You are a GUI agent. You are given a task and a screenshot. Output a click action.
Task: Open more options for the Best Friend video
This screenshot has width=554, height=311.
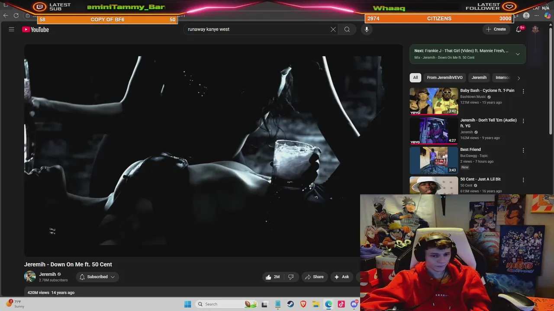click(x=523, y=150)
